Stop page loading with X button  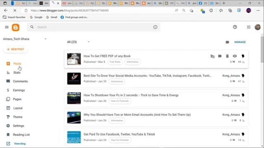pos(15,10)
